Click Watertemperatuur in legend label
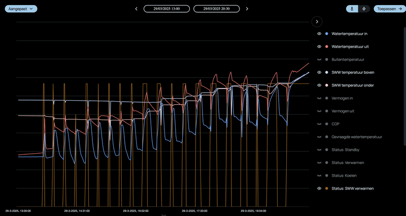Screen dimensions: 406x216 (x=349, y=34)
